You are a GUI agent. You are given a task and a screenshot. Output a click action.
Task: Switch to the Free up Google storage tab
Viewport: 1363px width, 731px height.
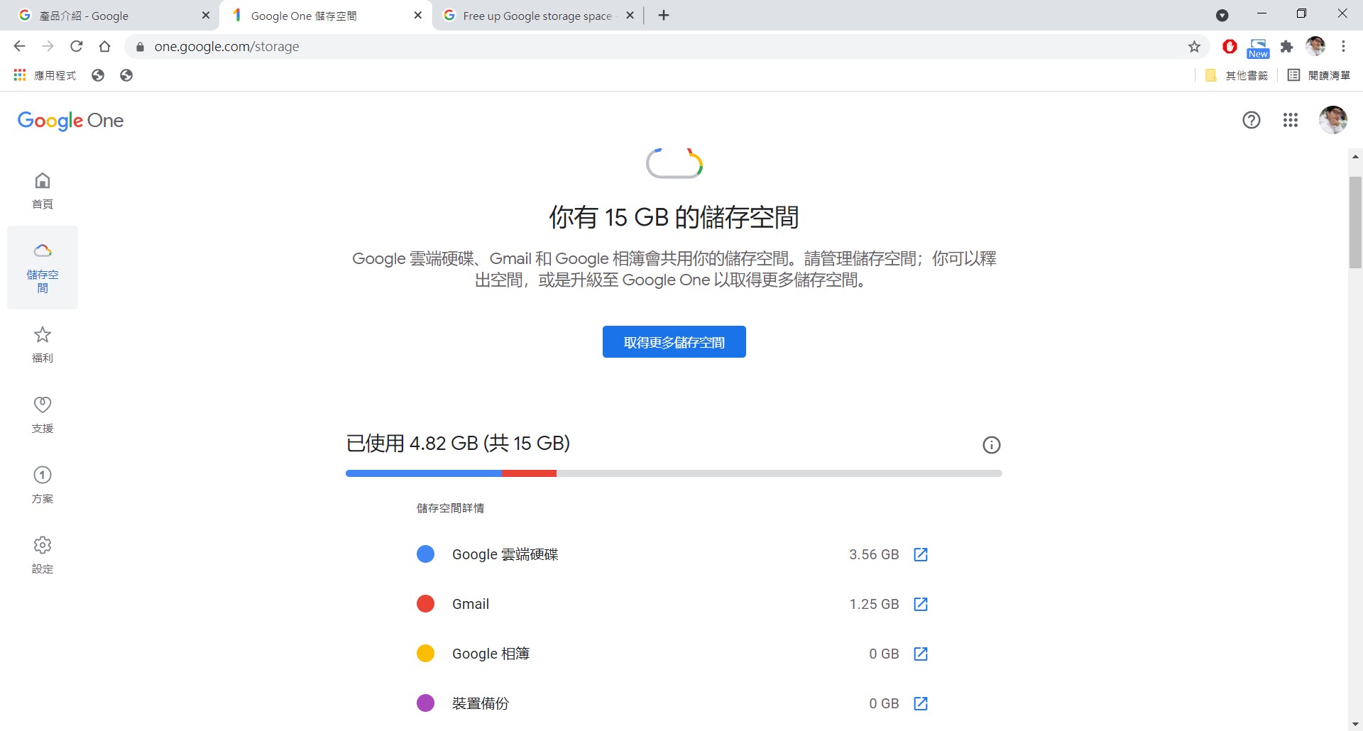point(536,16)
